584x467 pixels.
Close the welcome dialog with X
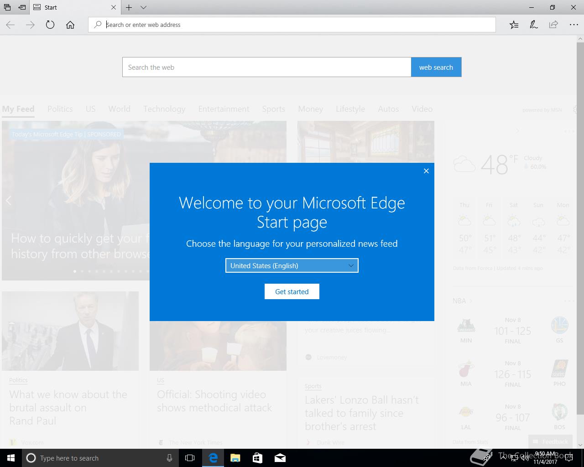[426, 171]
